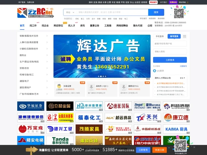Open the GREE 格力中央空调 banner
Screen dimensions: 207x155
tap(147, 140)
